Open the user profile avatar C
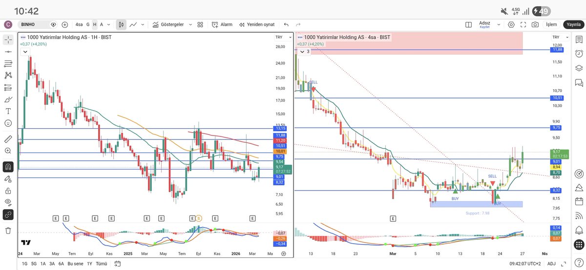 click(x=8, y=24)
